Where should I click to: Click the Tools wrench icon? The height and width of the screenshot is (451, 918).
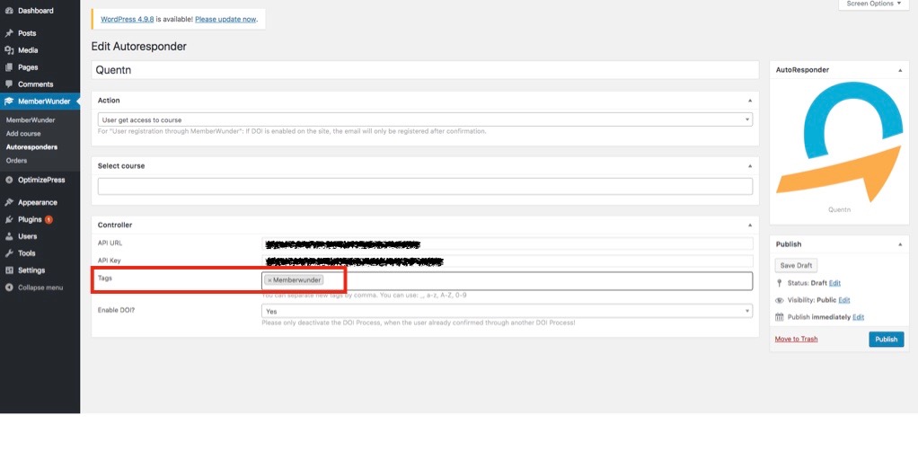[x=9, y=253]
